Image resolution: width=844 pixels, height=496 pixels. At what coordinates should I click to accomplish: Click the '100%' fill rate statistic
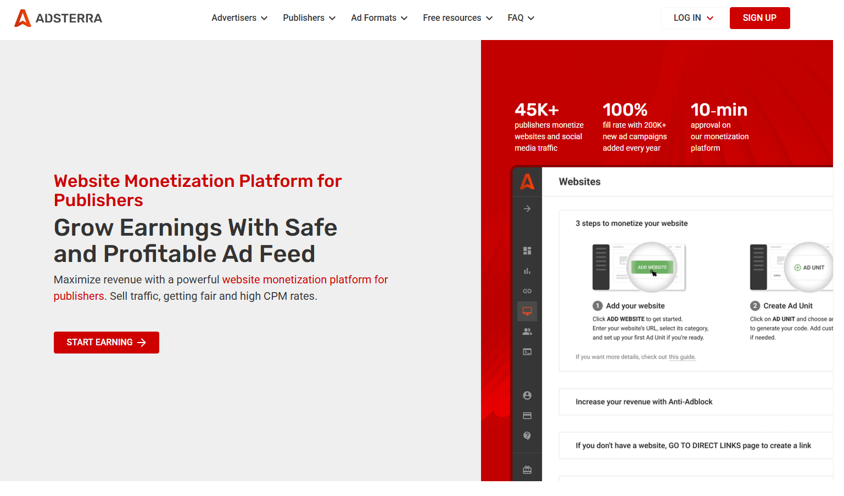click(x=625, y=110)
